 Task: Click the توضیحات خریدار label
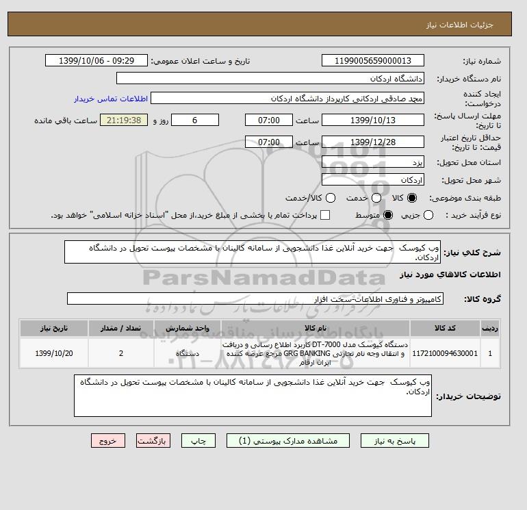pyautogui.click(x=469, y=396)
